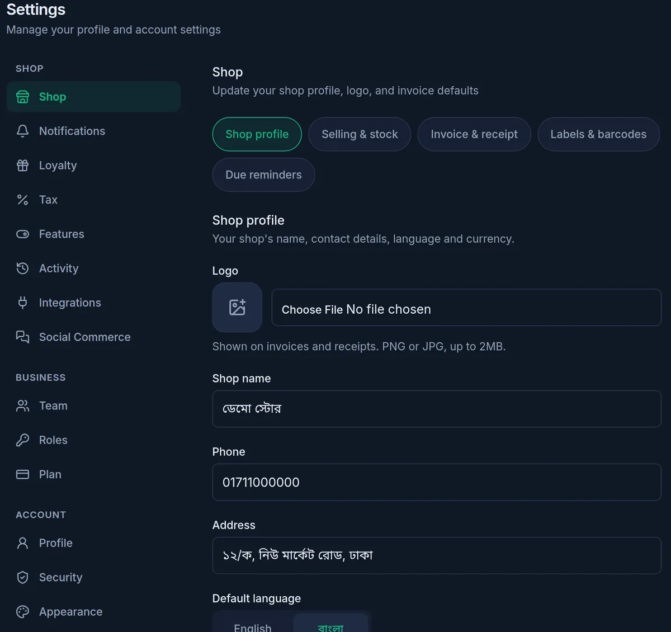Switch to the Due reminders tab

coord(263,174)
